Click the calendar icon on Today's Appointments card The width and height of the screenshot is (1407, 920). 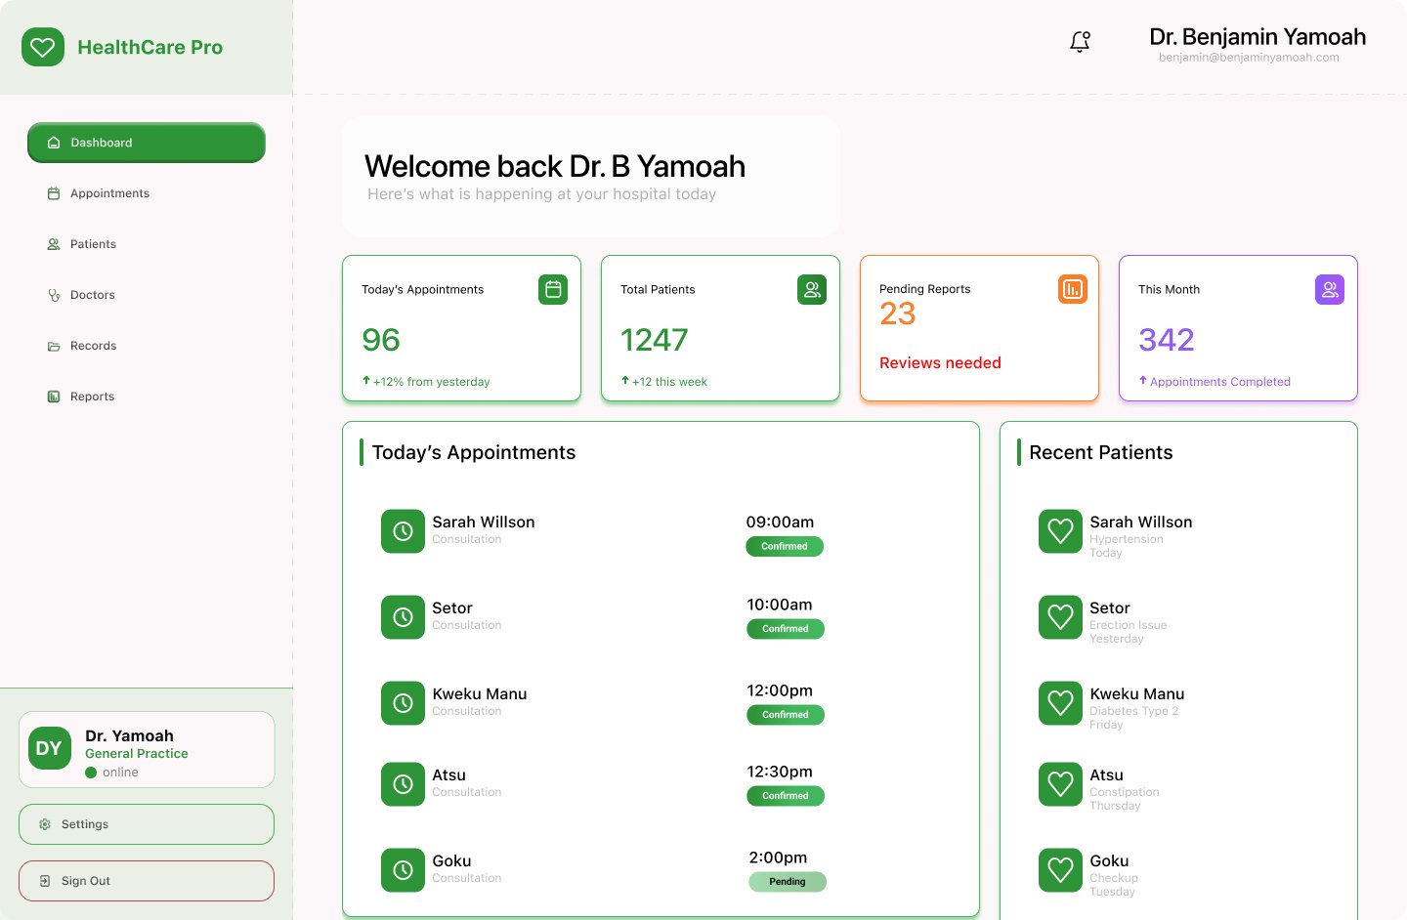click(x=553, y=289)
